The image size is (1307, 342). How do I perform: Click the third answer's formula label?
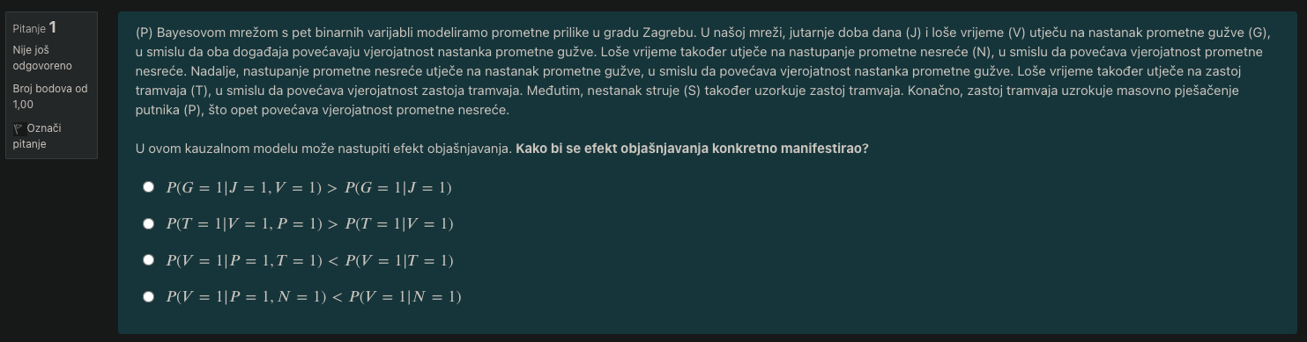310,260
